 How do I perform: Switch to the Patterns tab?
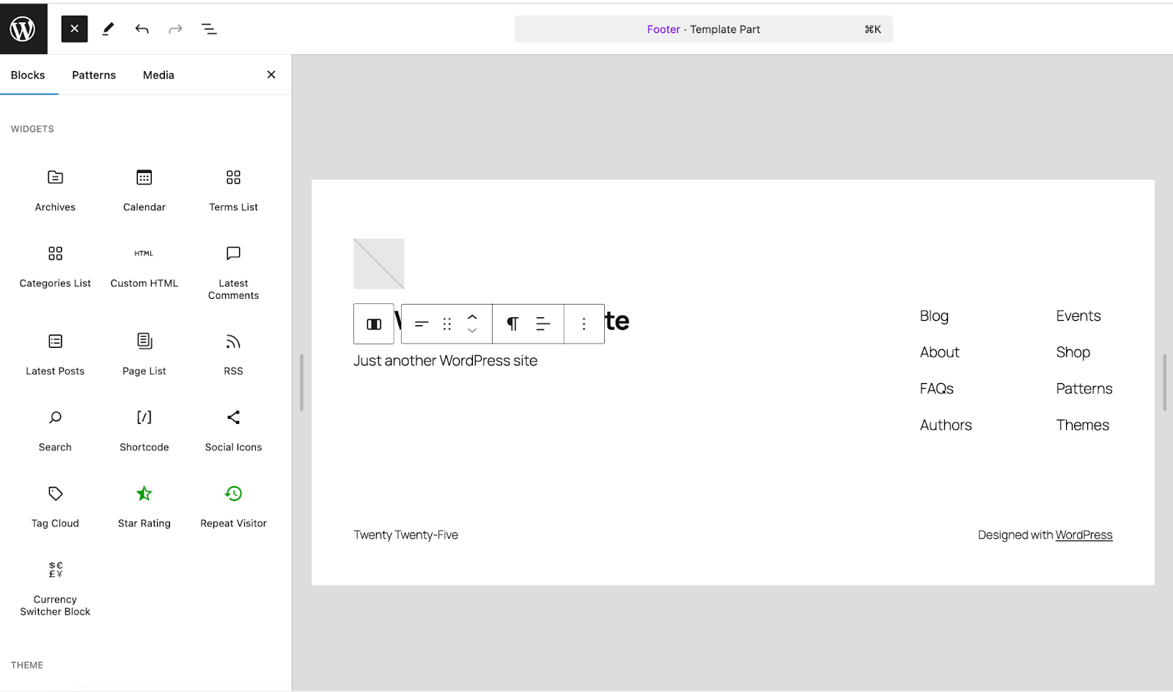click(93, 75)
